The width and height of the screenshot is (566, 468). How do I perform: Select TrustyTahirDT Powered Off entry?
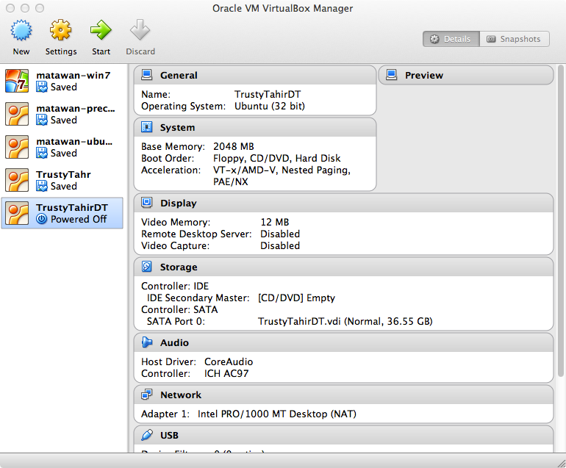(x=62, y=213)
